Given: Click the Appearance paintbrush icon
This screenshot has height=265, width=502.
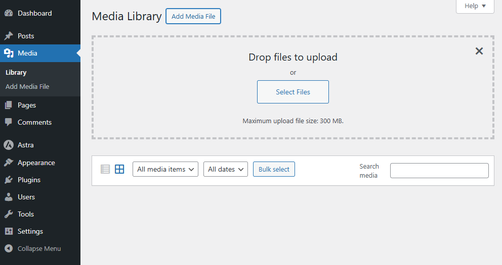Looking at the screenshot, I should click(x=9, y=163).
